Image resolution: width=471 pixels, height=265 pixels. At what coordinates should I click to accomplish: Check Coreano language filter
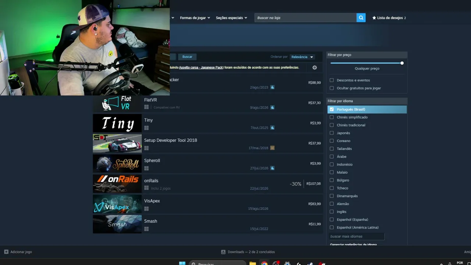pyautogui.click(x=332, y=141)
